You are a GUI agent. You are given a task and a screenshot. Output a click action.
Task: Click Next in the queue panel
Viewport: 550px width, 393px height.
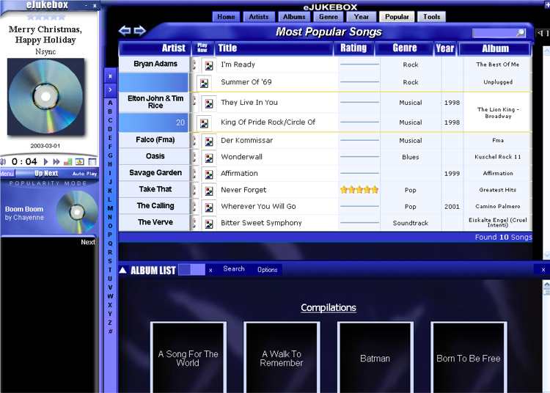(x=88, y=242)
